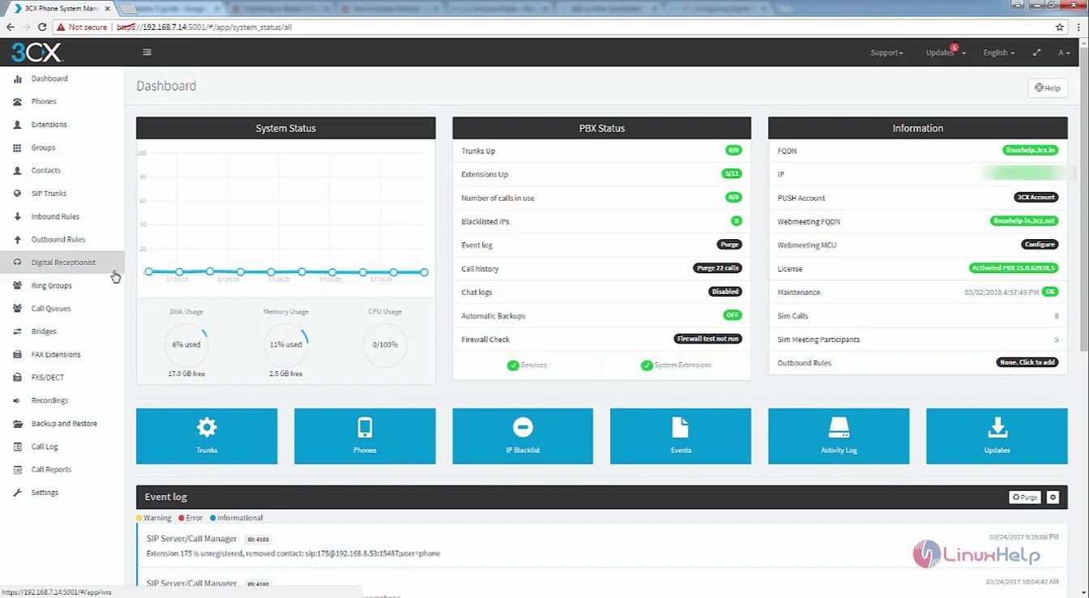Reload the page with browser refresh

pos(42,27)
